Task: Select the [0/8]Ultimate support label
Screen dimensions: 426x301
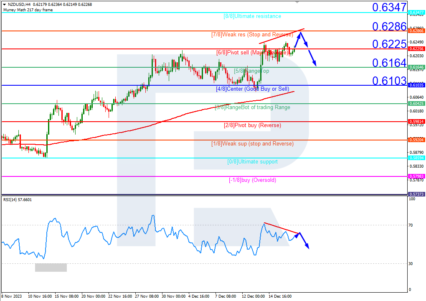Action: 252,162
